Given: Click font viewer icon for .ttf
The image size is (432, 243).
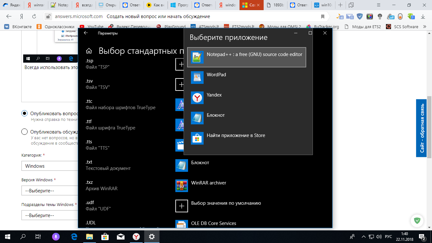Looking at the screenshot, I should [x=179, y=125].
